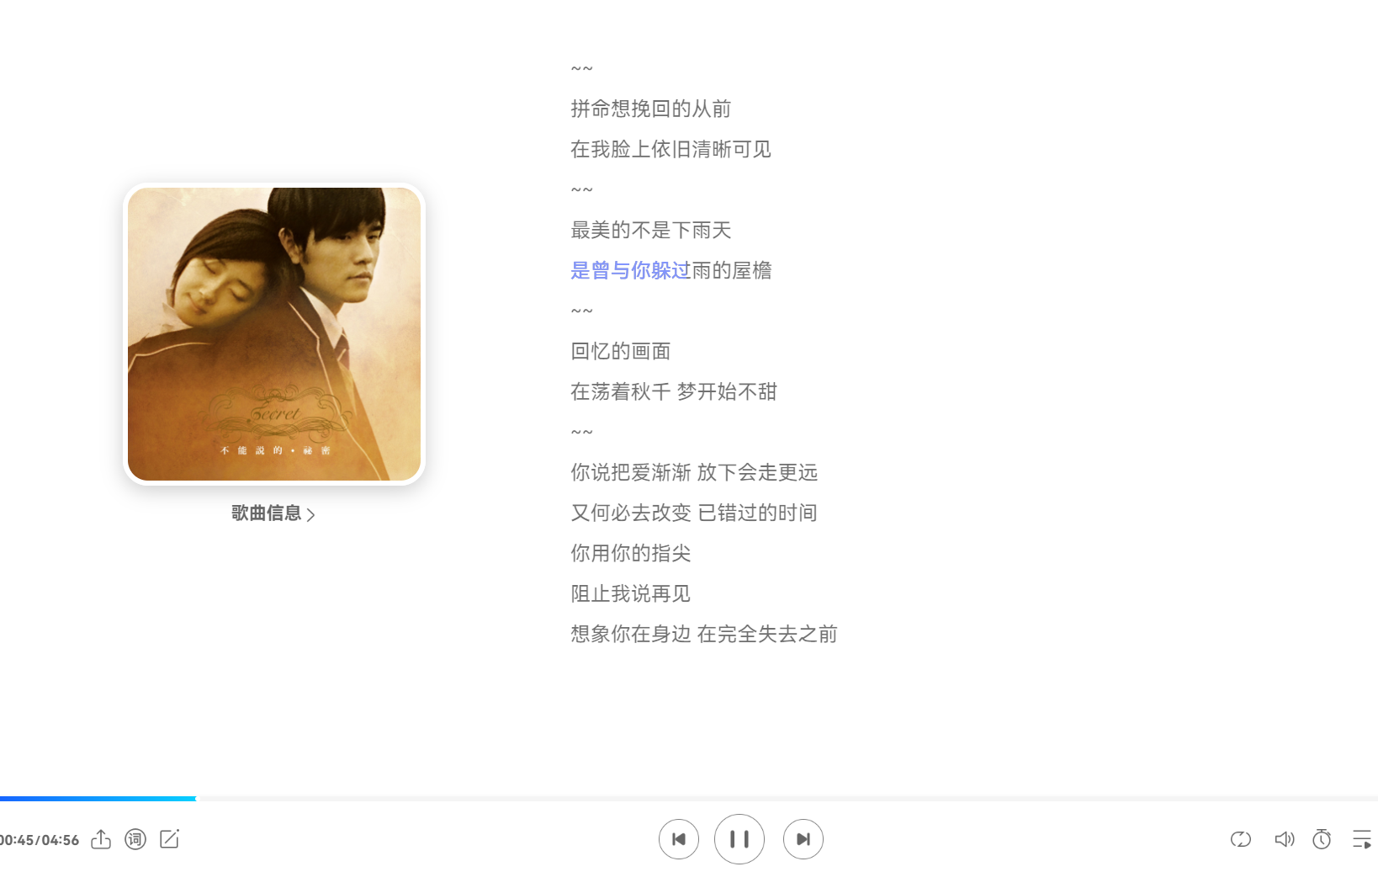Jump to lyric 回忆的画面
1378x872 pixels.
[x=621, y=351]
